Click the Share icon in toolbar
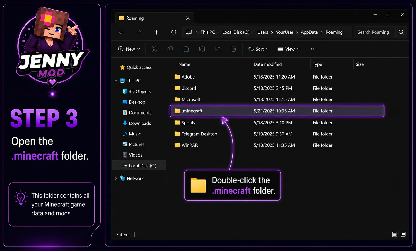416x251 pixels. pos(218,49)
